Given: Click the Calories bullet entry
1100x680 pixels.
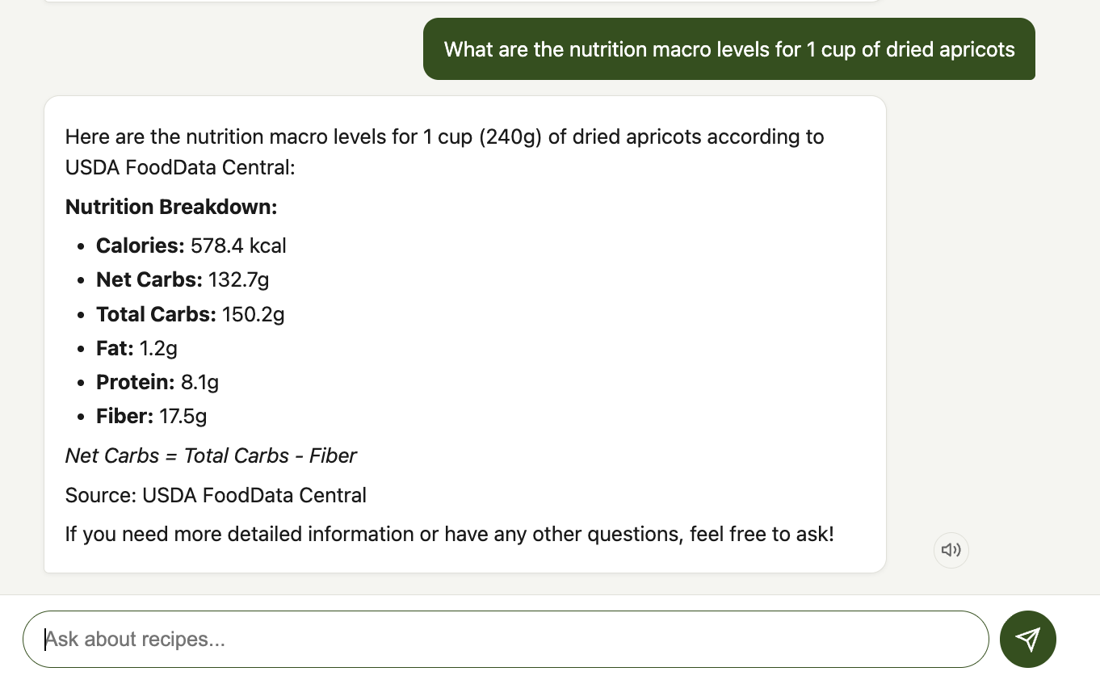Looking at the screenshot, I should click(191, 246).
